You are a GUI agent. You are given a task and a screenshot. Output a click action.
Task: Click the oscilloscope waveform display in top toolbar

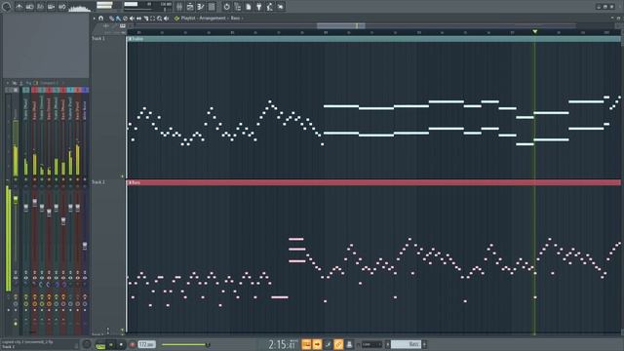pyautogui.click(x=80, y=7)
